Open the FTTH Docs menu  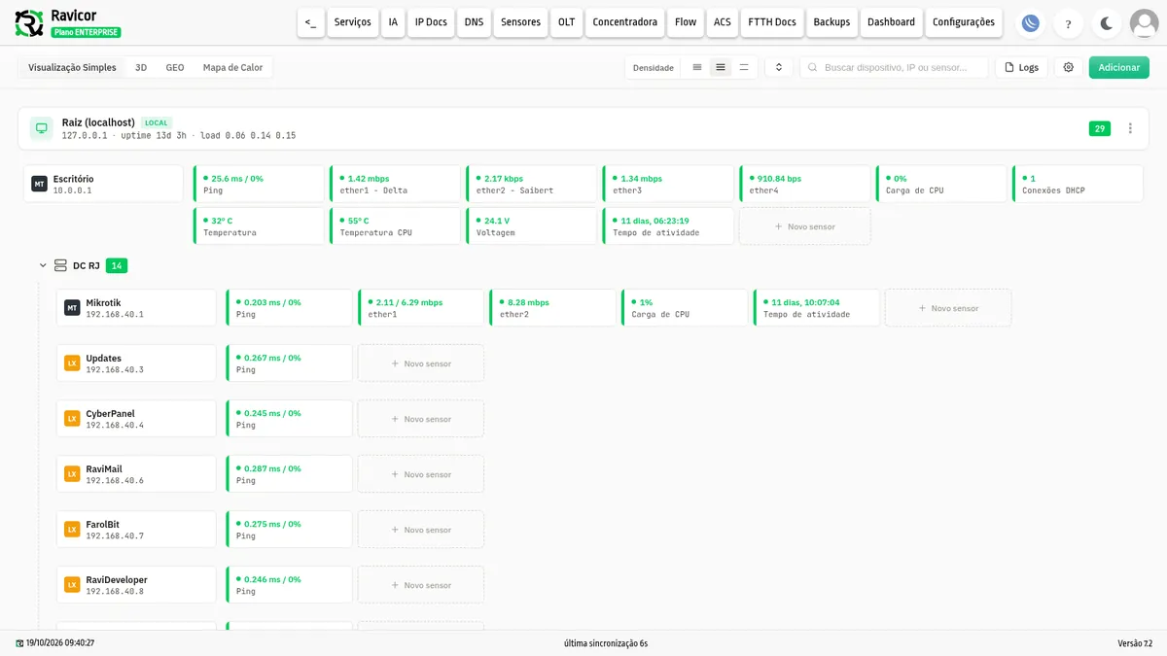tap(772, 22)
